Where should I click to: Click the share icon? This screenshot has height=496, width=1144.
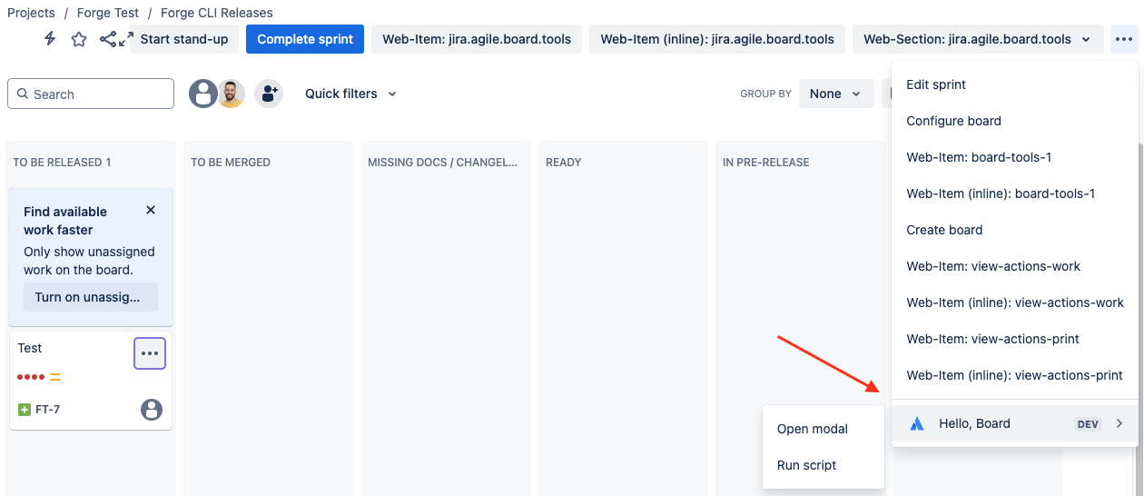click(x=108, y=39)
